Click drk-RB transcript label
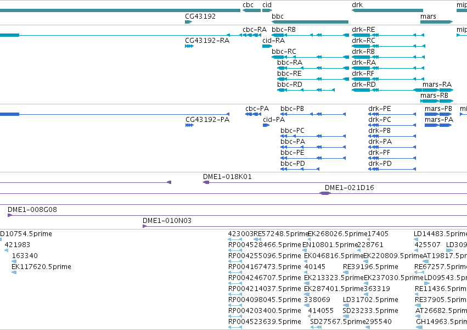 (363, 52)
